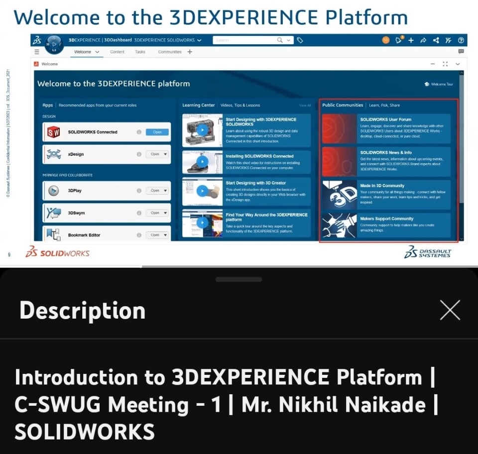
Task: Expand the 3DEXPERIENCE SOLIDWORKS dashboard dropdown
Action: pos(199,40)
